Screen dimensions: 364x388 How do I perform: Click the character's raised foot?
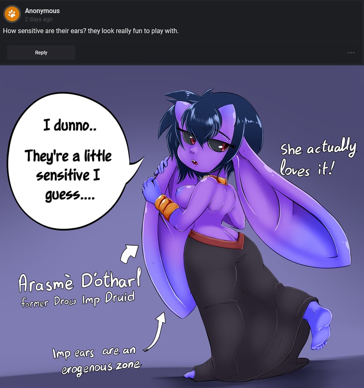pos(319,325)
